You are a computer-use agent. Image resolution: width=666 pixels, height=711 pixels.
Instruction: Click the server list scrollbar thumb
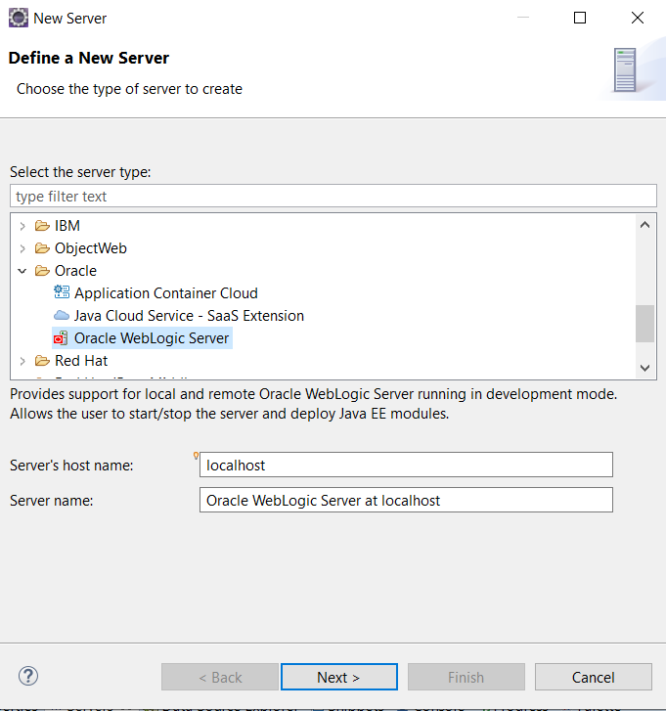click(644, 324)
